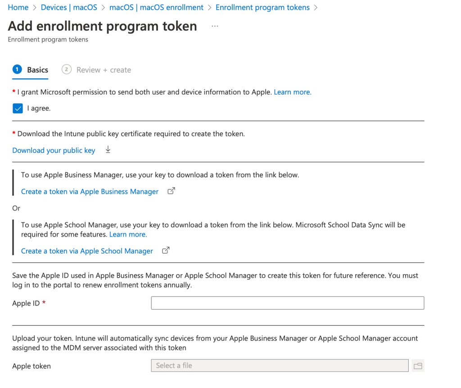Click Download your public key link

coord(54,151)
